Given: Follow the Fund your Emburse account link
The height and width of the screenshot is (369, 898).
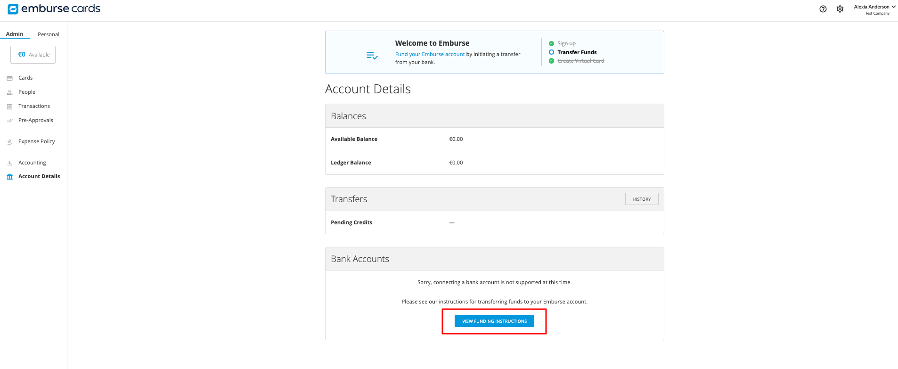Looking at the screenshot, I should [430, 54].
